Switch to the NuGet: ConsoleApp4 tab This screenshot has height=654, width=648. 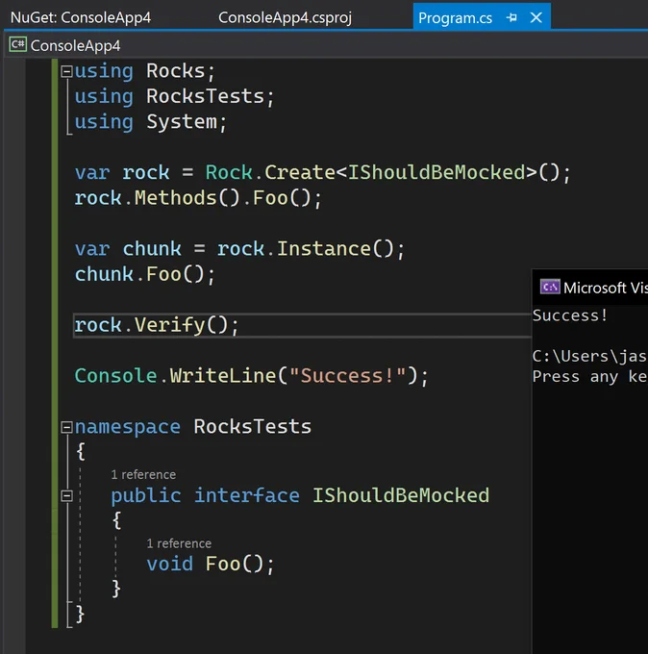coord(81,17)
